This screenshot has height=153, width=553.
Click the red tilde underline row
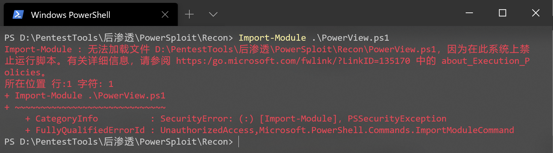(x=90, y=107)
